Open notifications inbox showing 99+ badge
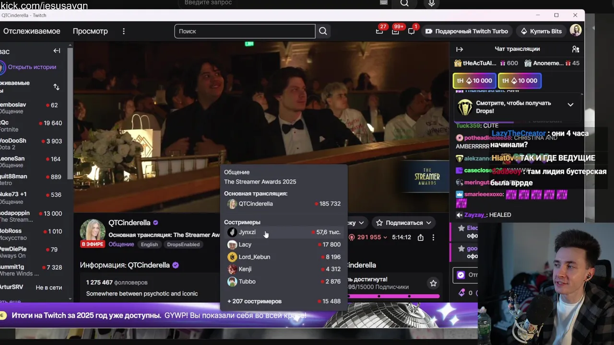This screenshot has width=614, height=345. pyautogui.click(x=395, y=31)
